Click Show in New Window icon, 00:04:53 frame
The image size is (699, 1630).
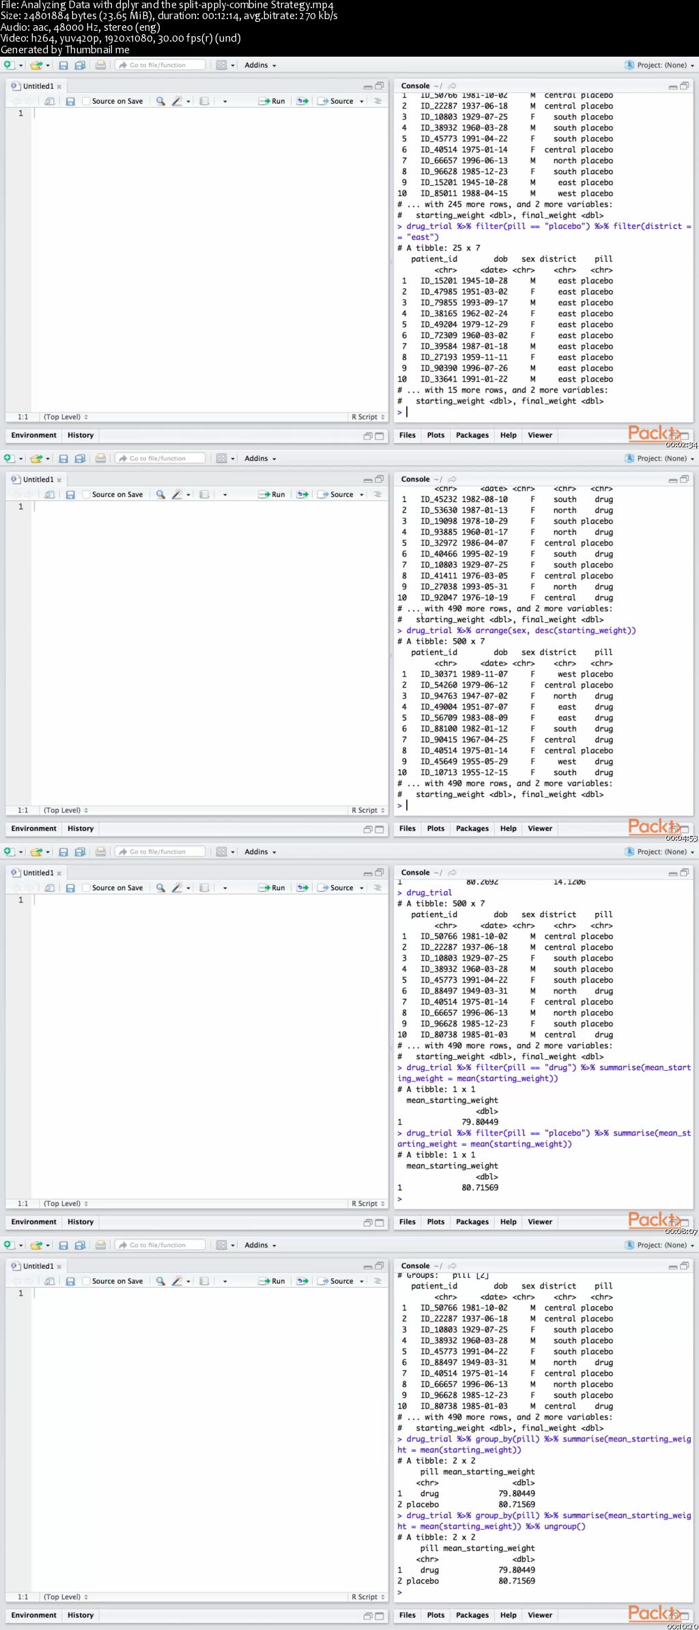point(49,494)
